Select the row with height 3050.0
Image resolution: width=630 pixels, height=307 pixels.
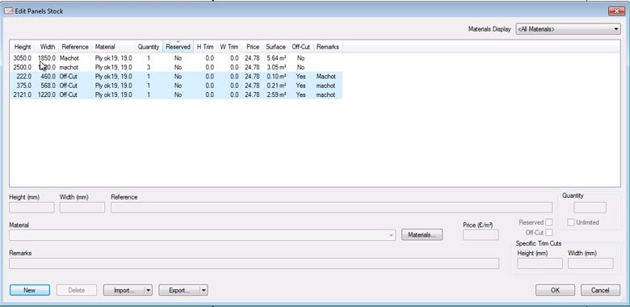pyautogui.click(x=176, y=58)
